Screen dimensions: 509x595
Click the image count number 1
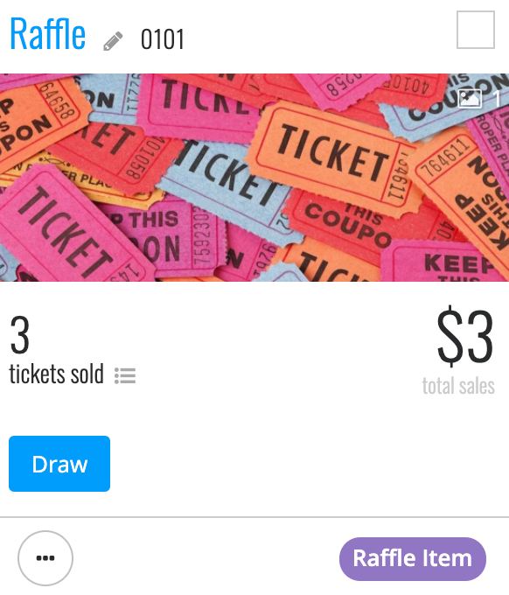point(497,99)
